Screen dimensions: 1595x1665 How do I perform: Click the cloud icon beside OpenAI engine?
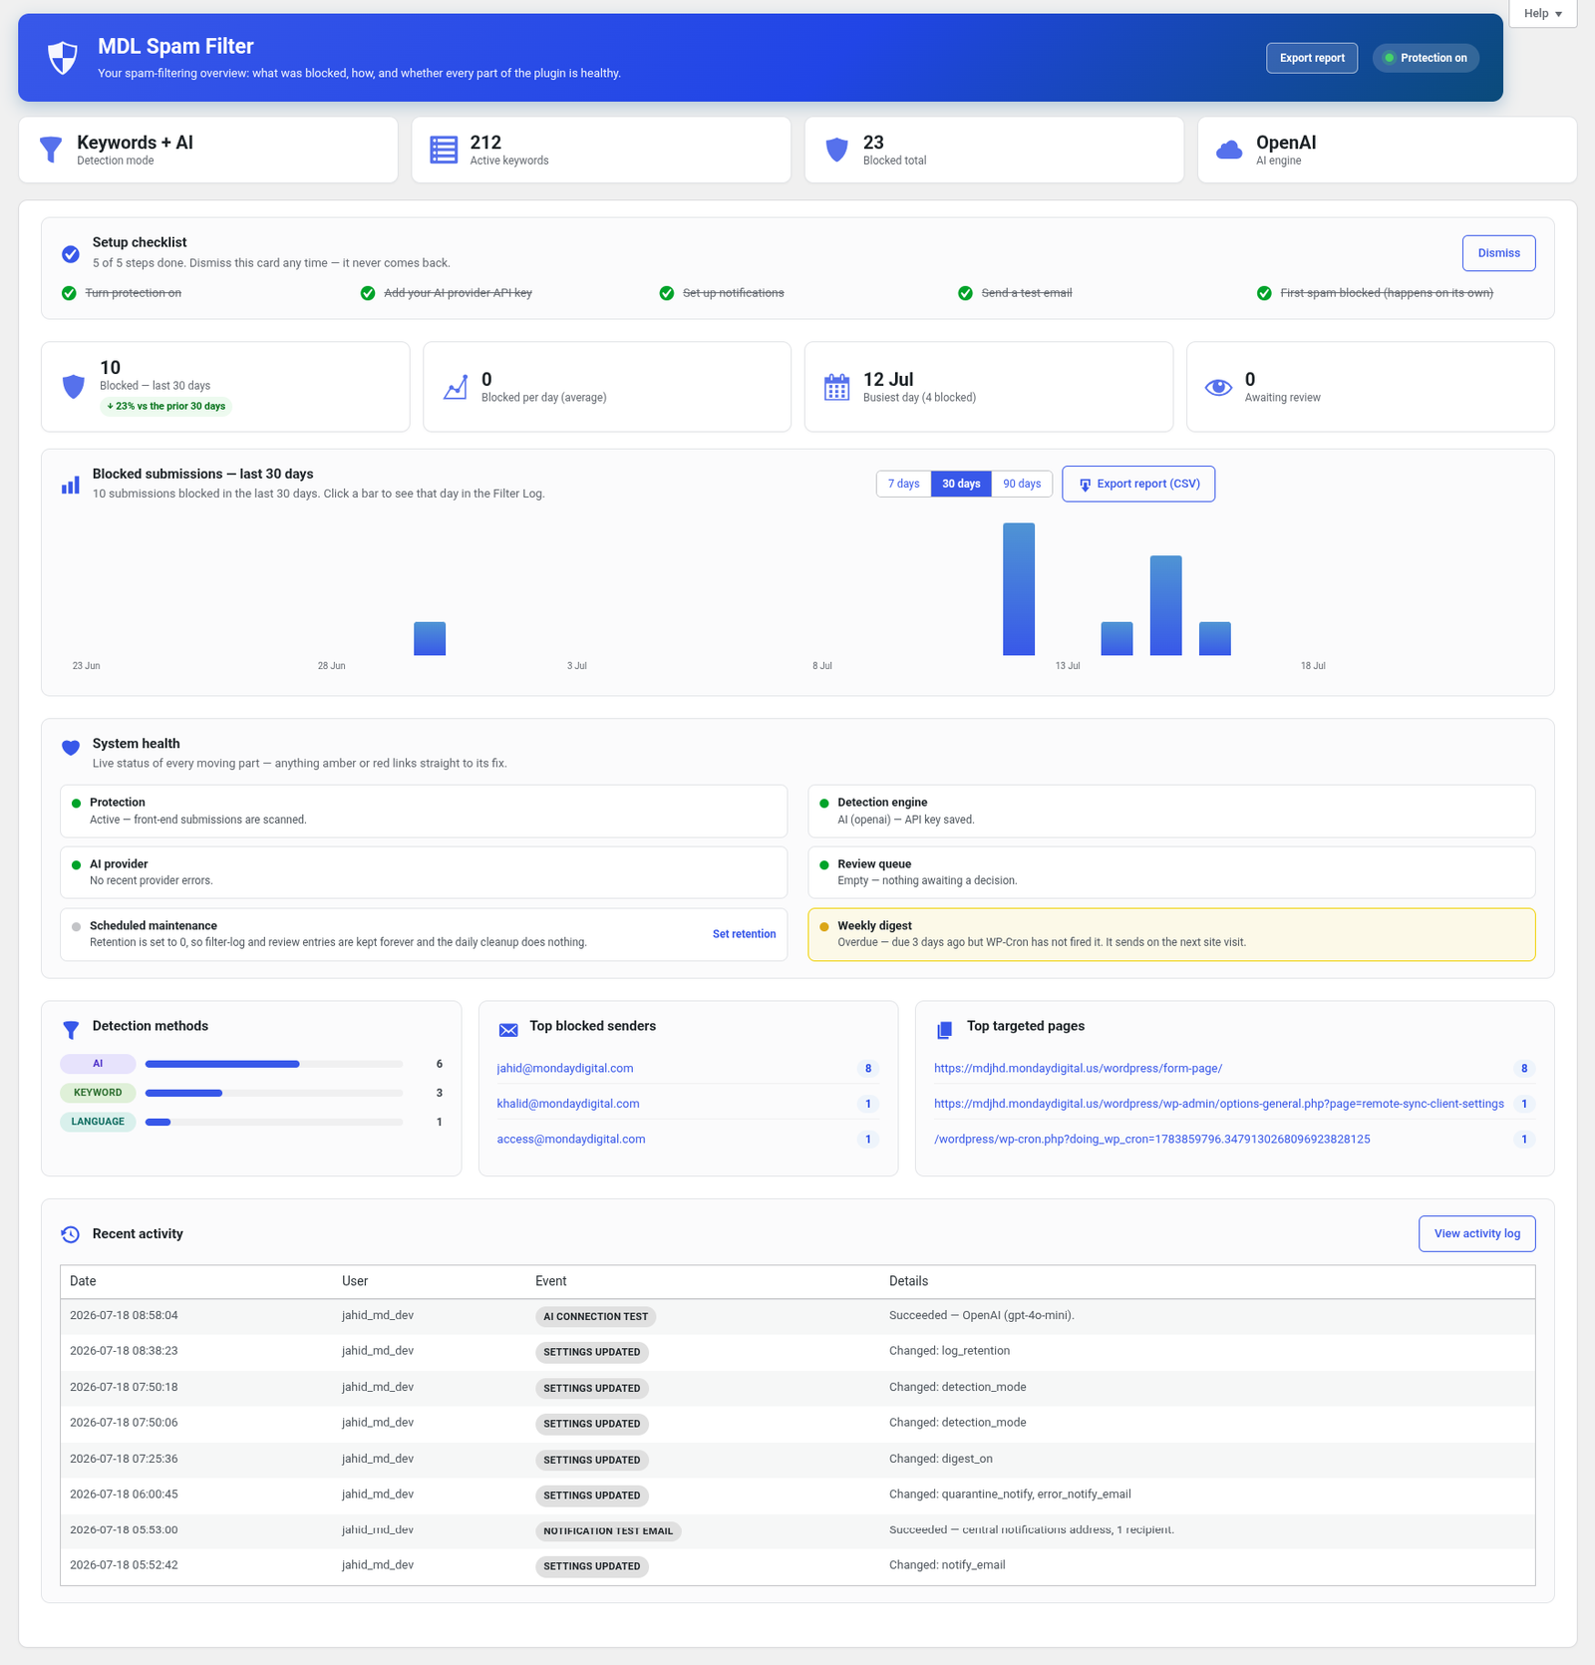tap(1229, 150)
